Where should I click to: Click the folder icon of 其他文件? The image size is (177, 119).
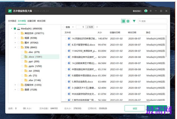pos(22,33)
